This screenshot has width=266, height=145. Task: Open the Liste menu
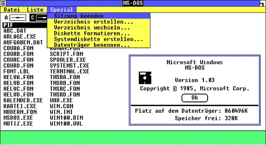35,10
